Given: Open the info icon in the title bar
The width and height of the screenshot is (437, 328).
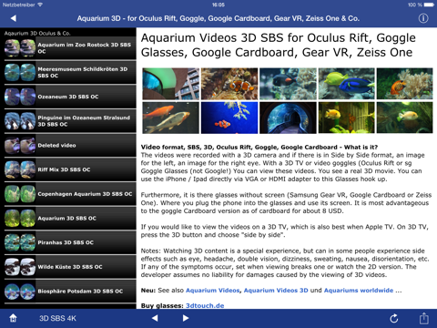Looking at the screenshot, I should [423, 18].
